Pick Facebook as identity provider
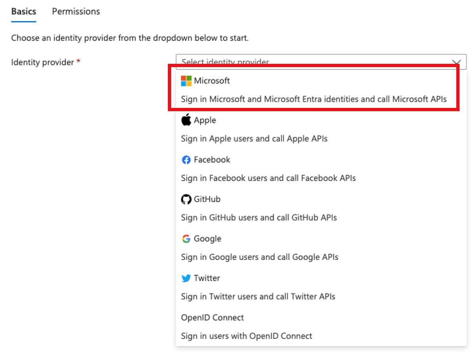 pos(212,160)
